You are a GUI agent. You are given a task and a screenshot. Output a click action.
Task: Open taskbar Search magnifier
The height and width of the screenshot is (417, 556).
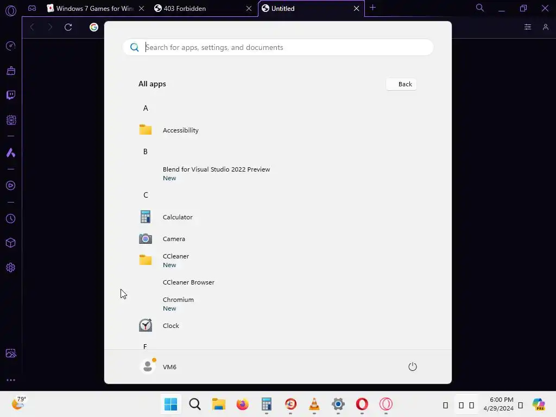[195, 404]
